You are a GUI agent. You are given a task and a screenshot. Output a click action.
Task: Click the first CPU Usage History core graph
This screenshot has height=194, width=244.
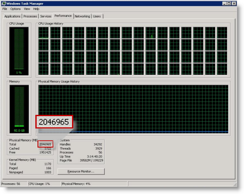point(44,51)
